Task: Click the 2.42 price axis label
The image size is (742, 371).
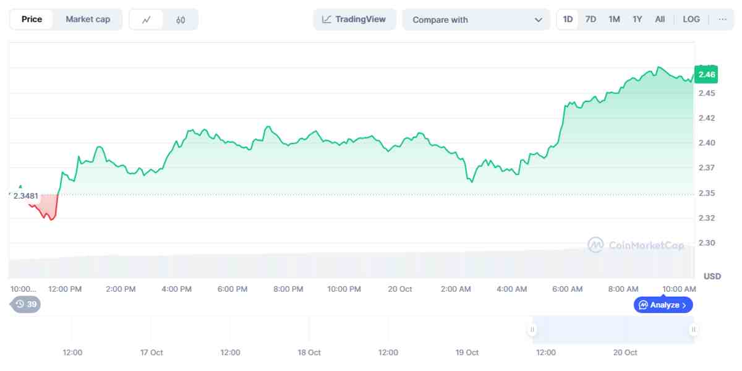Action: (706, 118)
